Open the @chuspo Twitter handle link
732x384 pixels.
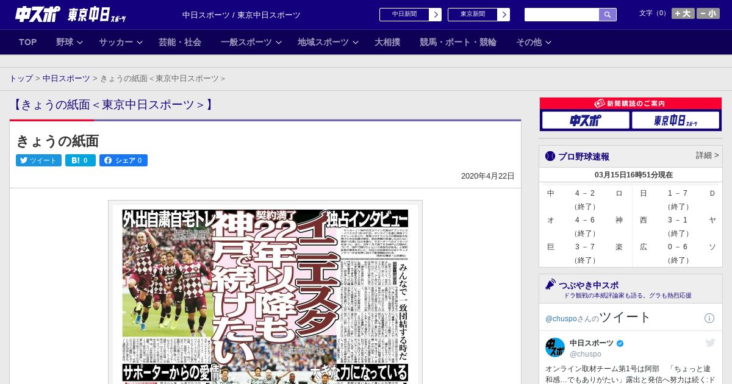pyautogui.click(x=561, y=319)
